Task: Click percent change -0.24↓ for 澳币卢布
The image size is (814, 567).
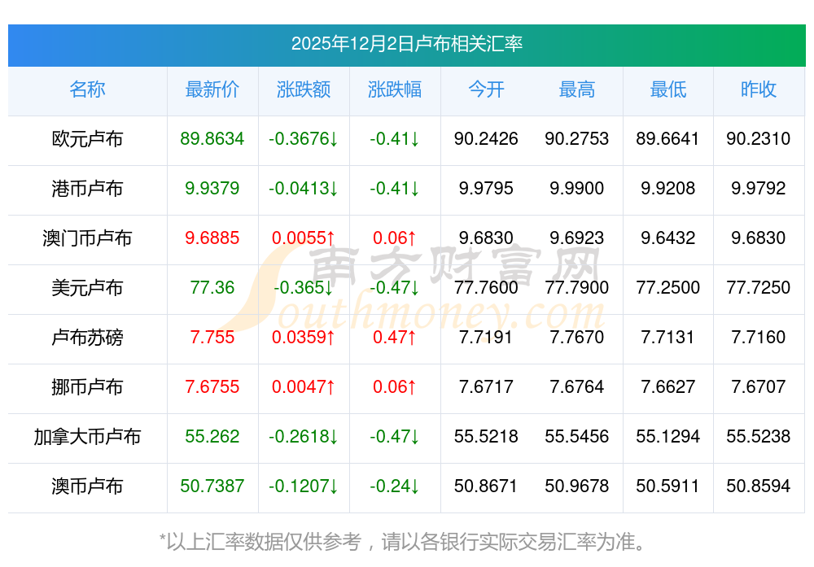Action: (395, 486)
